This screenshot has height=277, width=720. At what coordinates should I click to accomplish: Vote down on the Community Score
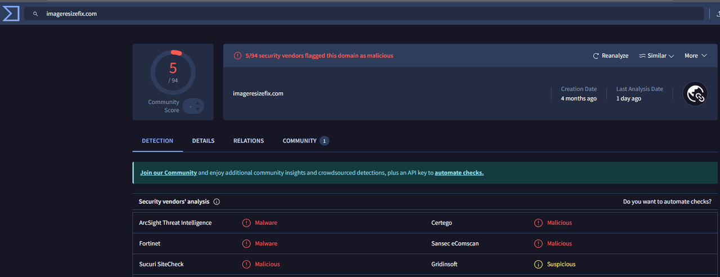tap(197, 108)
